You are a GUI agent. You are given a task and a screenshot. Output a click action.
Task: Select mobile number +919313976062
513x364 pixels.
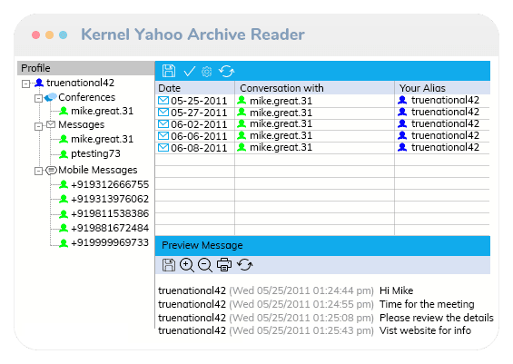click(x=110, y=199)
